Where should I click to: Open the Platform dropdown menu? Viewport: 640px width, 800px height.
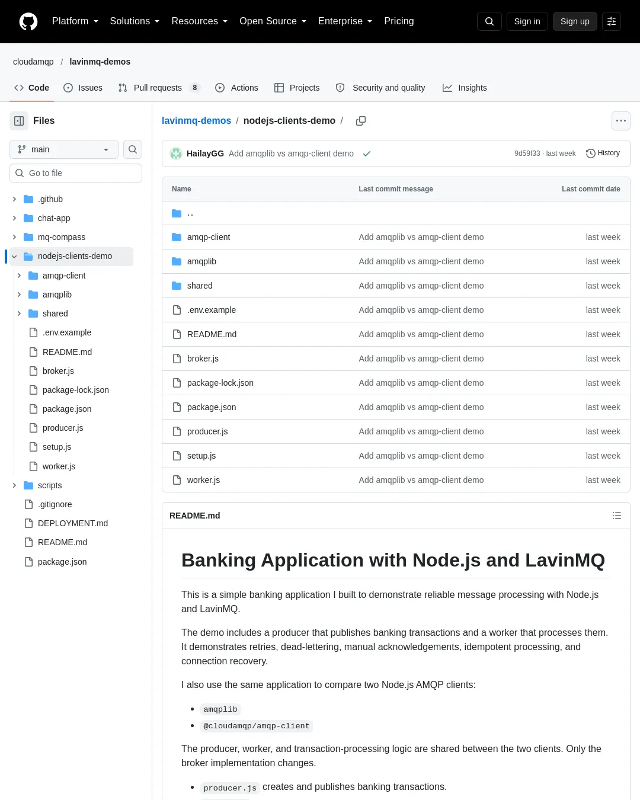click(x=75, y=21)
